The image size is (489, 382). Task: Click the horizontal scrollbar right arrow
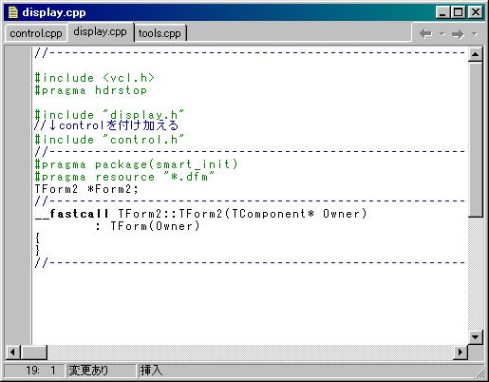pos(461,353)
